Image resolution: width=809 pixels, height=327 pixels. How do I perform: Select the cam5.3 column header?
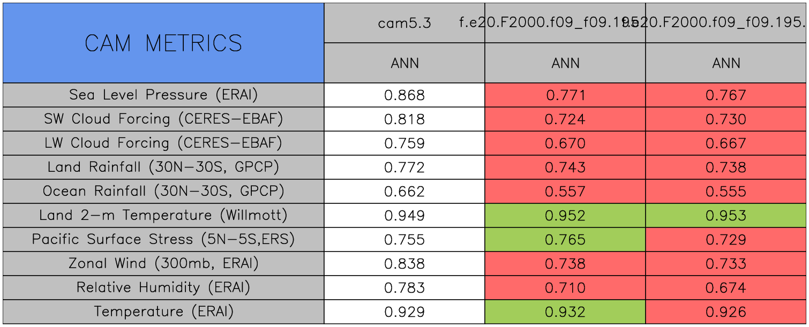pos(405,23)
